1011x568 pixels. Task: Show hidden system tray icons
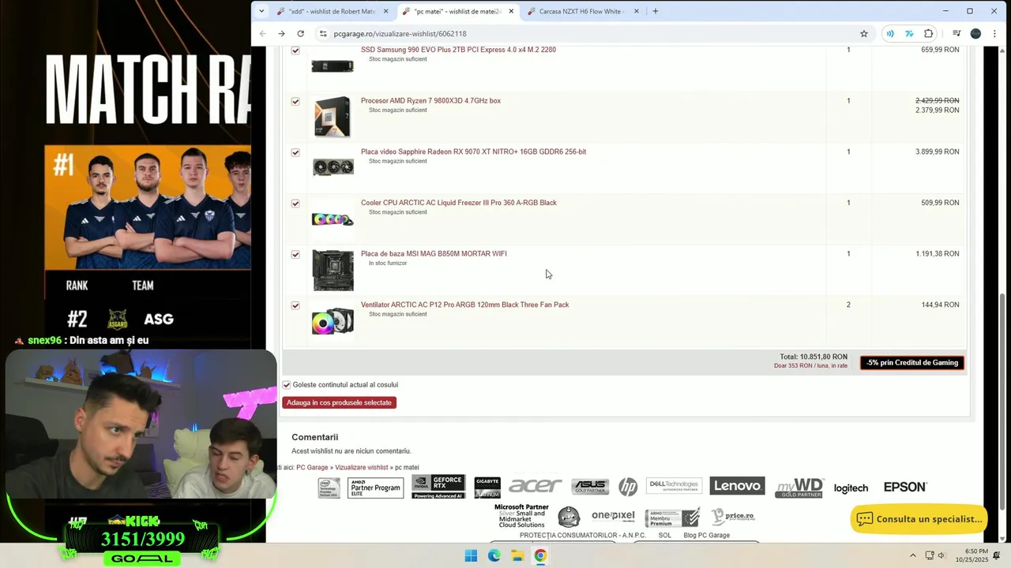(913, 555)
